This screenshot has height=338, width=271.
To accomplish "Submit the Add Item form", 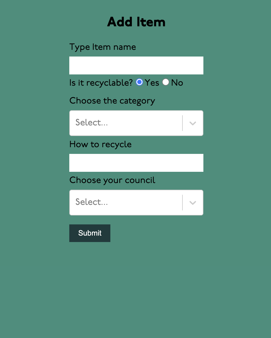I will coord(90,233).
